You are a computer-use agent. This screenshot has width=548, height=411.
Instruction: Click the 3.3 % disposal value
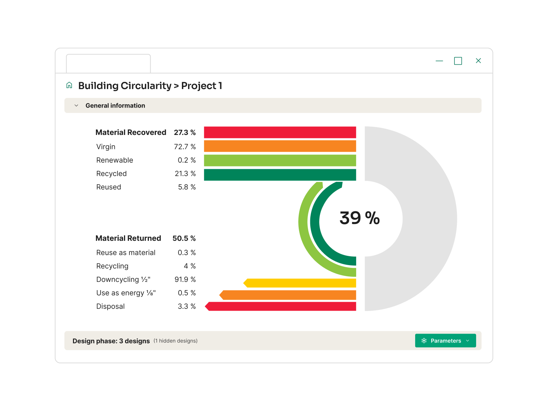[x=187, y=306]
